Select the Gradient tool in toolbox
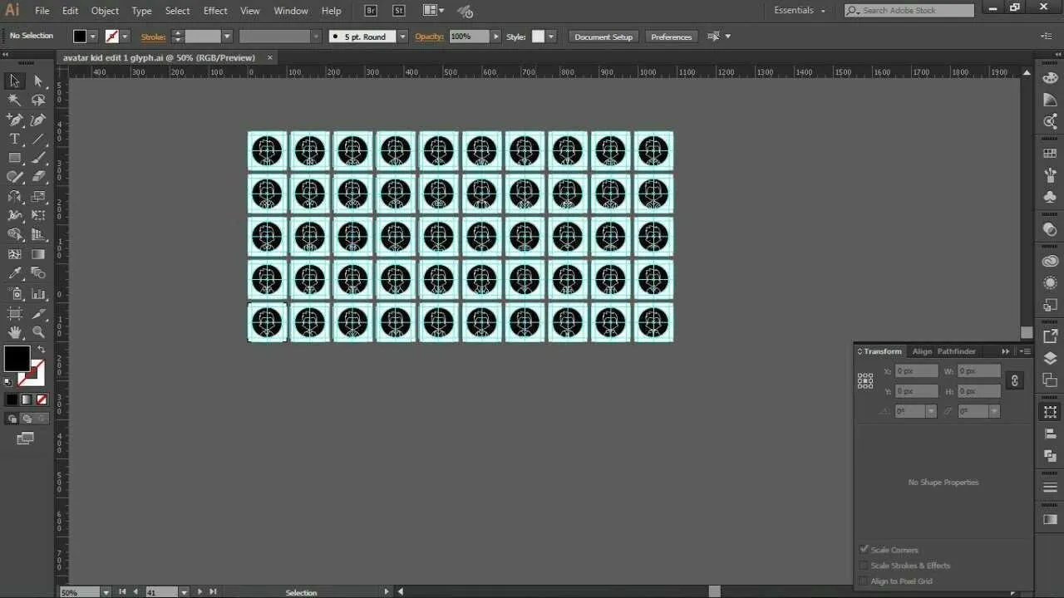Viewport: 1064px width, 598px height. pyautogui.click(x=38, y=254)
